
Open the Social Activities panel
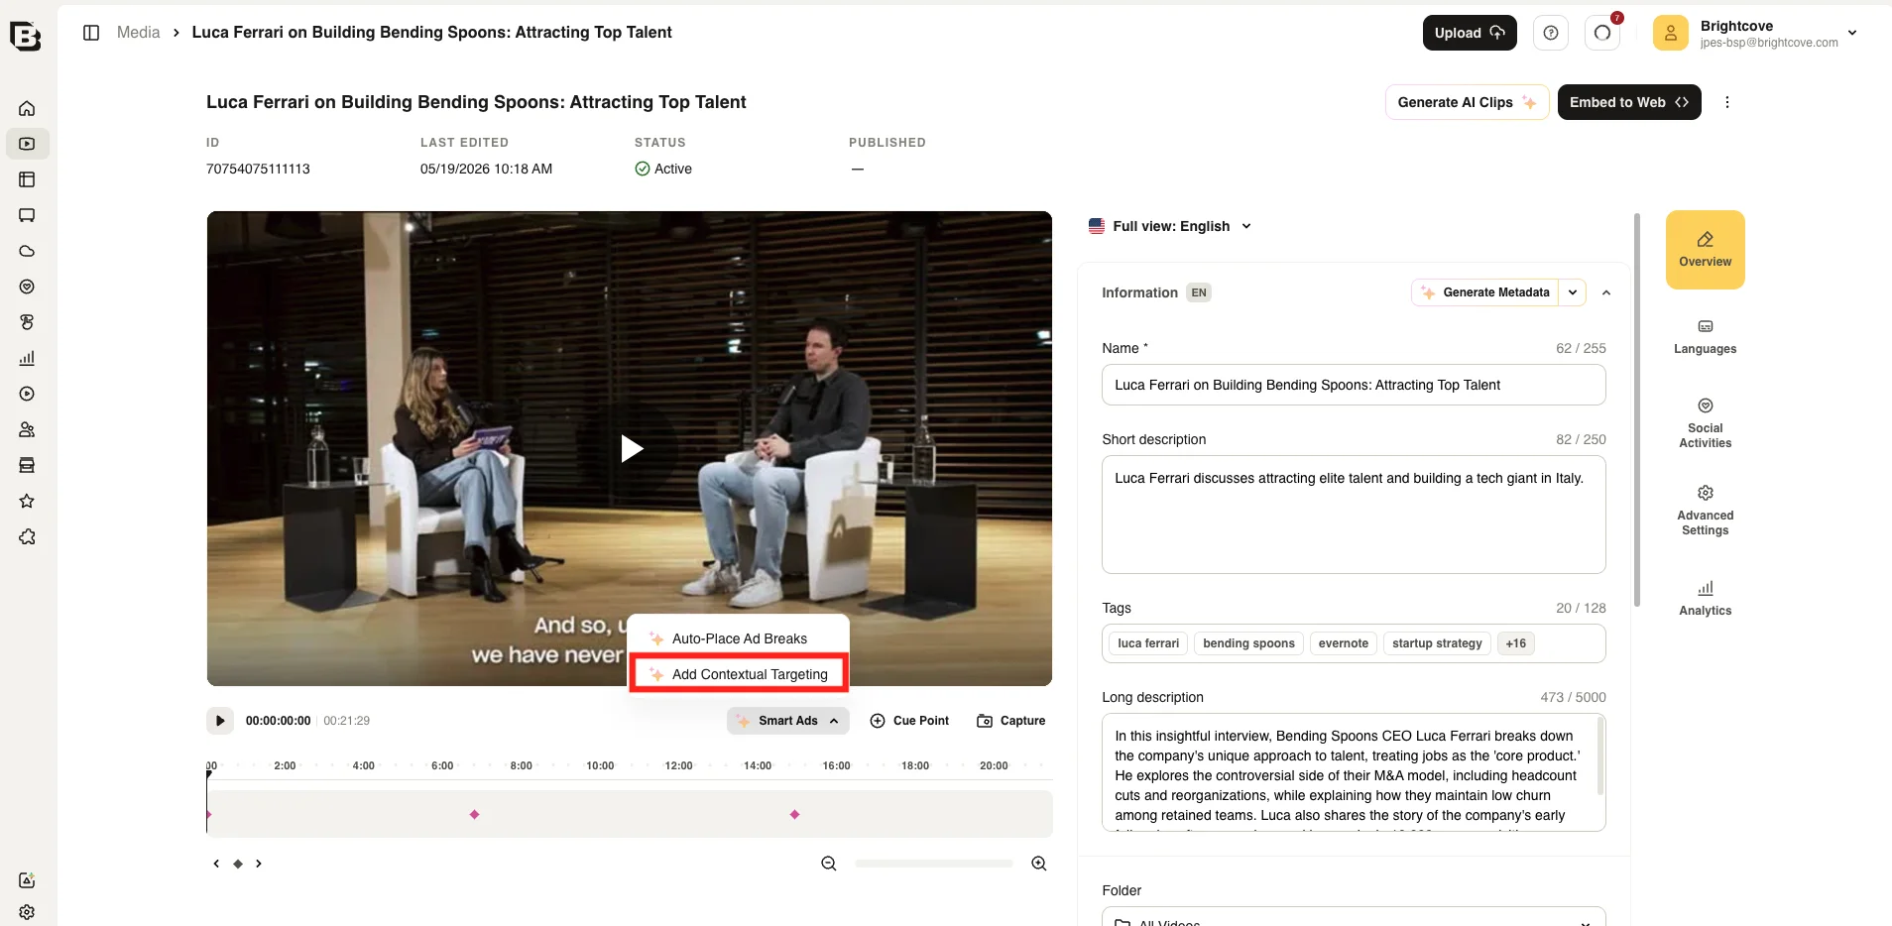point(1706,423)
